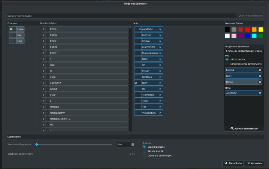Viewport: 269px width, 169px height.
Task: Click the minus icon for keyword 2edit
Action: tap(47, 65)
